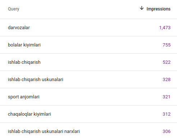Select the empty area of sport anjomlari row
177x138 pixels.
pos(101,97)
